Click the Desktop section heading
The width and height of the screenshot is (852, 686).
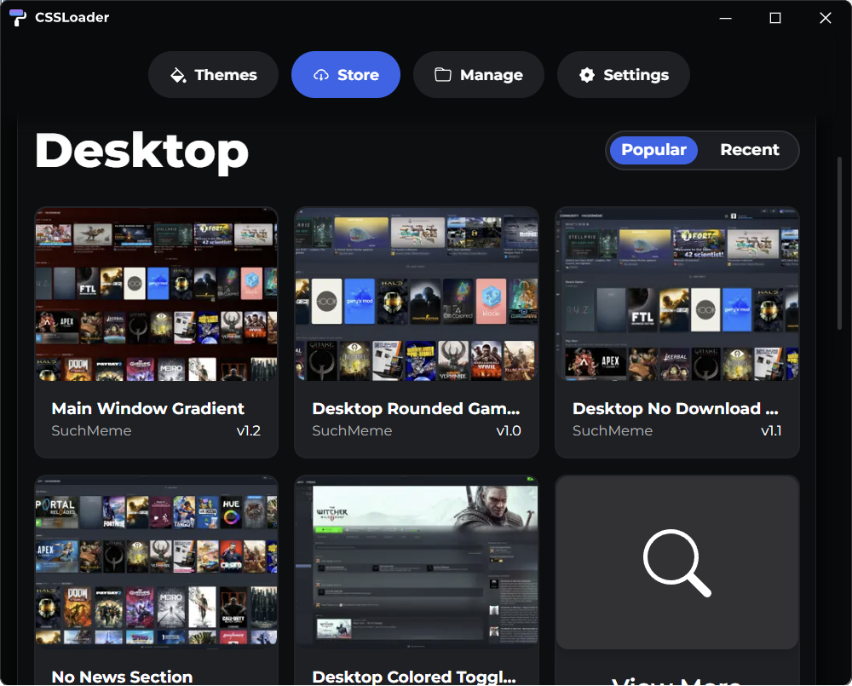(x=141, y=153)
